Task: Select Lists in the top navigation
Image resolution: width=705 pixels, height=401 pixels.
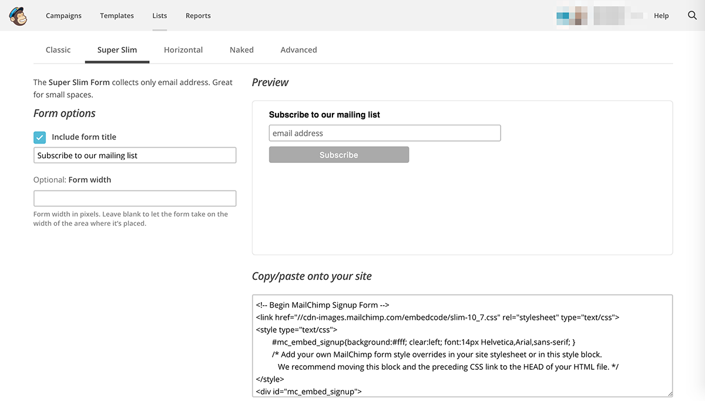Action: (160, 16)
